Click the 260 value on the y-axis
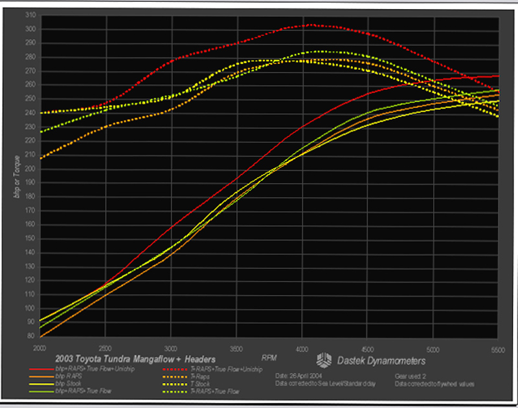 point(30,85)
